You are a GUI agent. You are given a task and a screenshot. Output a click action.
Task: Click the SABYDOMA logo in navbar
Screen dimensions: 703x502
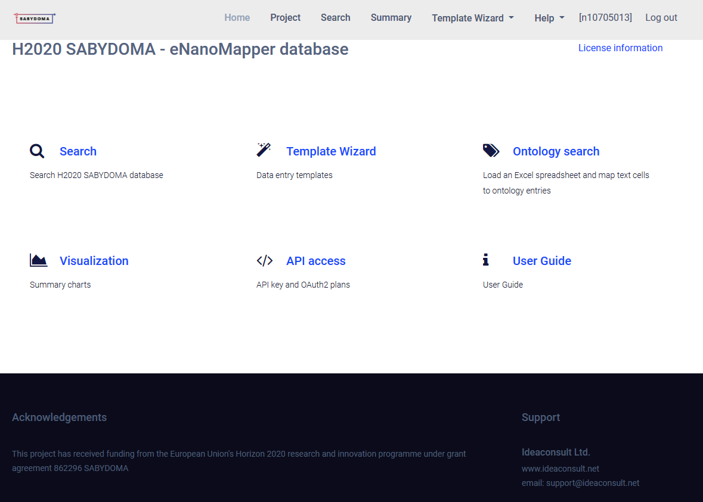[35, 18]
